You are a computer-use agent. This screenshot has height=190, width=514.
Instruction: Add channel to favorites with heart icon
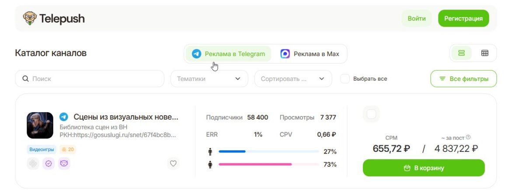pos(173,163)
